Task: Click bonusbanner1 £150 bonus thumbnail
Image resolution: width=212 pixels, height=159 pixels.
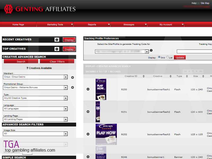Action: [101, 153]
